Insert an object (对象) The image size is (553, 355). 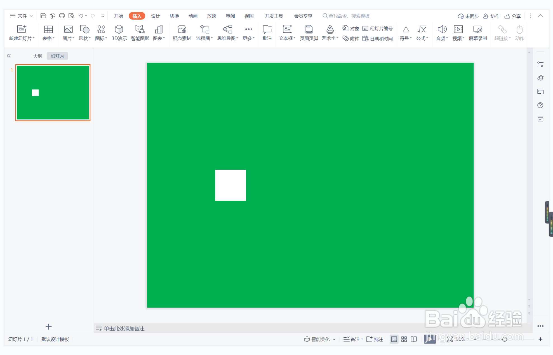click(351, 29)
